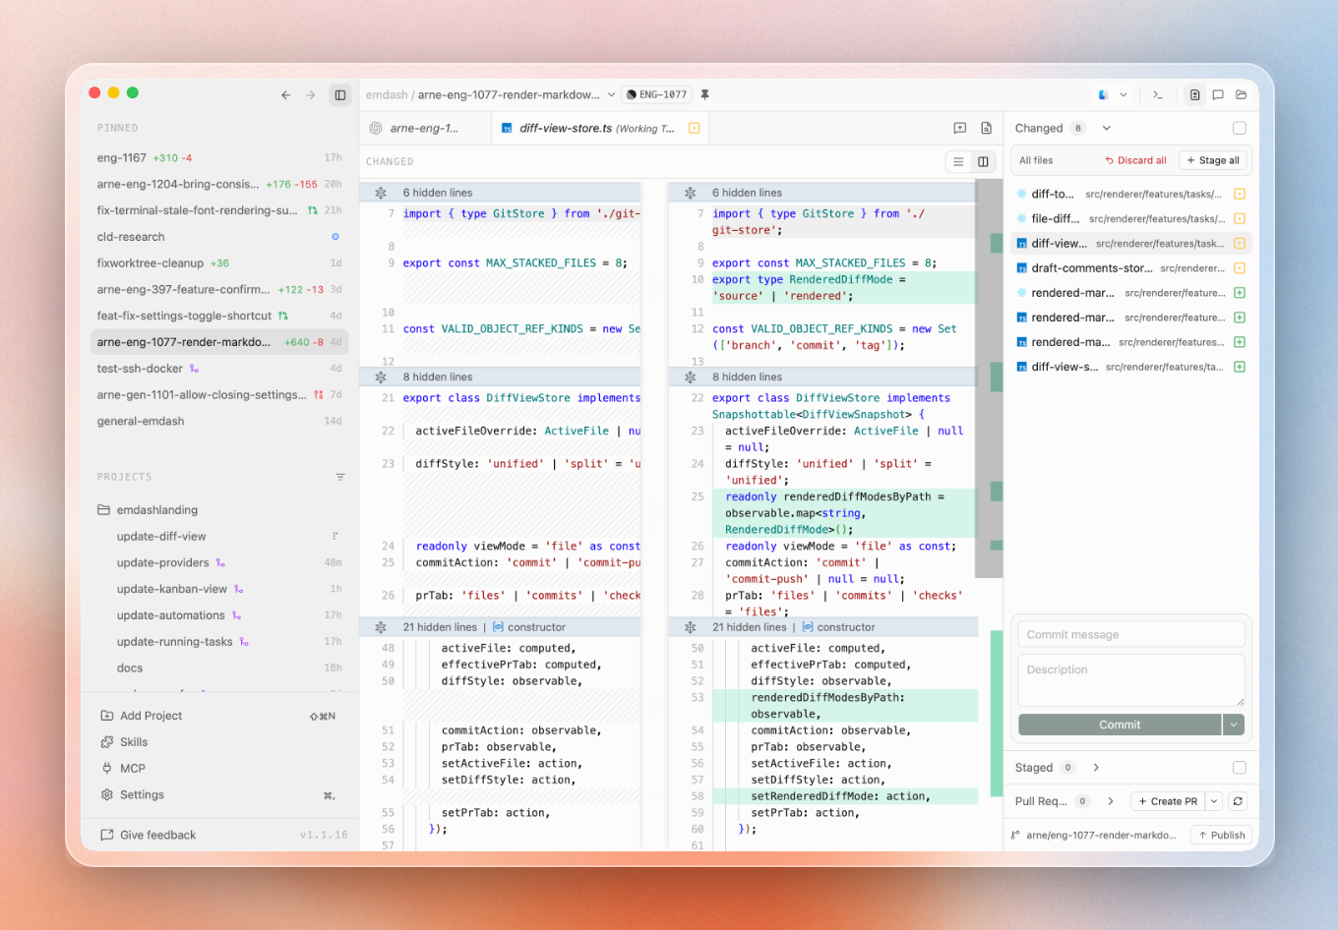Open the Commit options dropdown arrow
The width and height of the screenshot is (1338, 930).
coord(1234,725)
